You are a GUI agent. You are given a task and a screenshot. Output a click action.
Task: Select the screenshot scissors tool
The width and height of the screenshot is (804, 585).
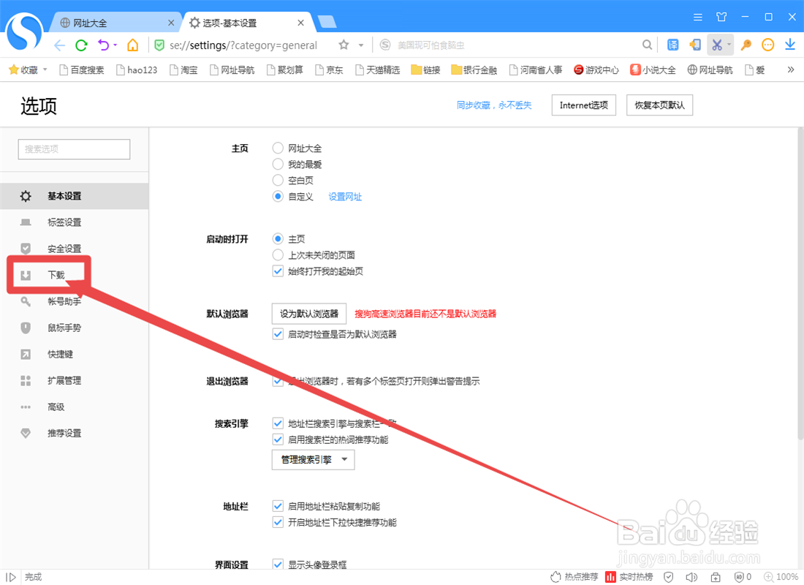click(717, 45)
